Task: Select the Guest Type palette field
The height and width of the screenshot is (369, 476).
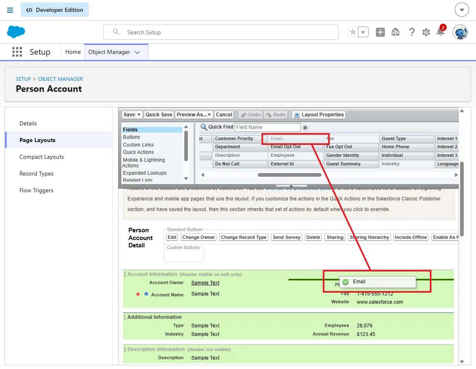Action: click(407, 138)
